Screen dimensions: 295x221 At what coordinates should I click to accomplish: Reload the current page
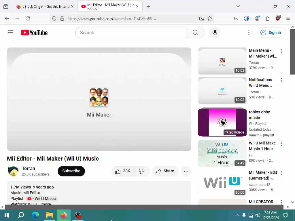coord(28,18)
